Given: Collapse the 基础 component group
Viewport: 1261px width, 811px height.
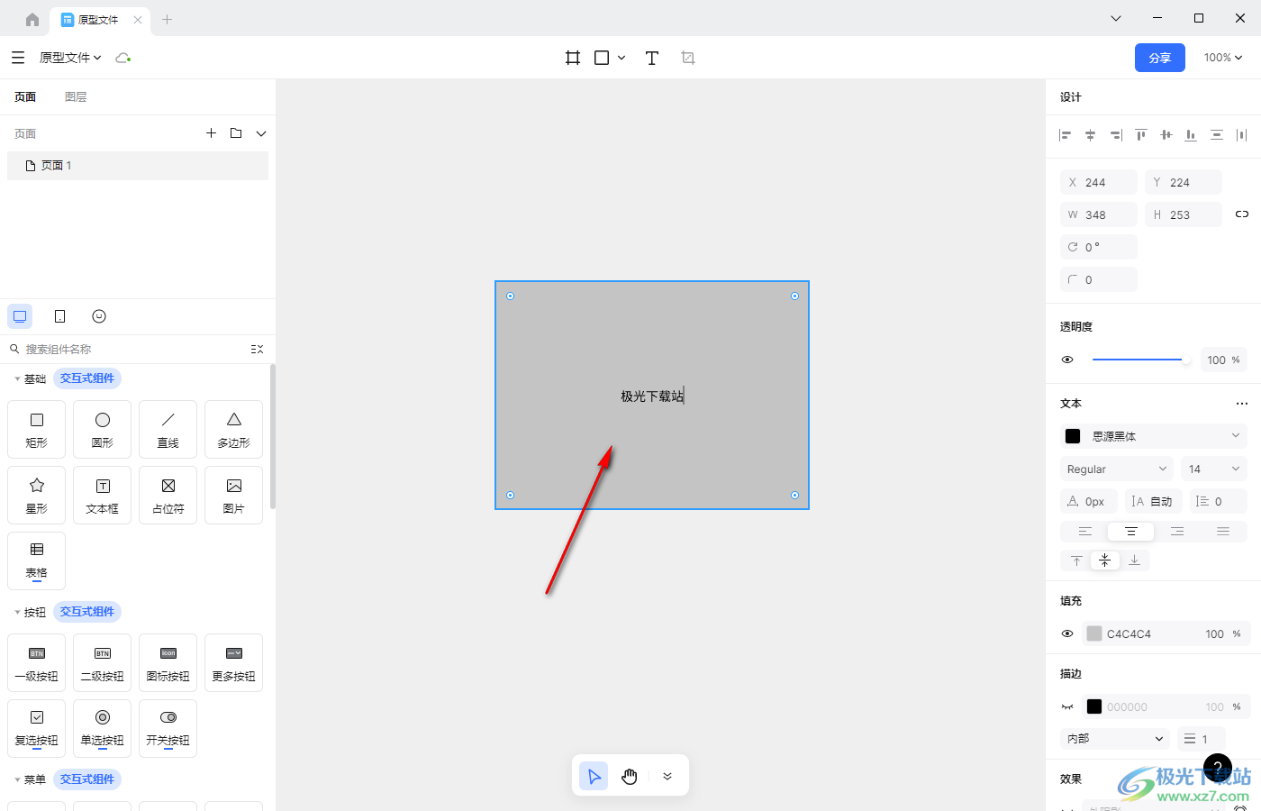Looking at the screenshot, I should [x=17, y=378].
